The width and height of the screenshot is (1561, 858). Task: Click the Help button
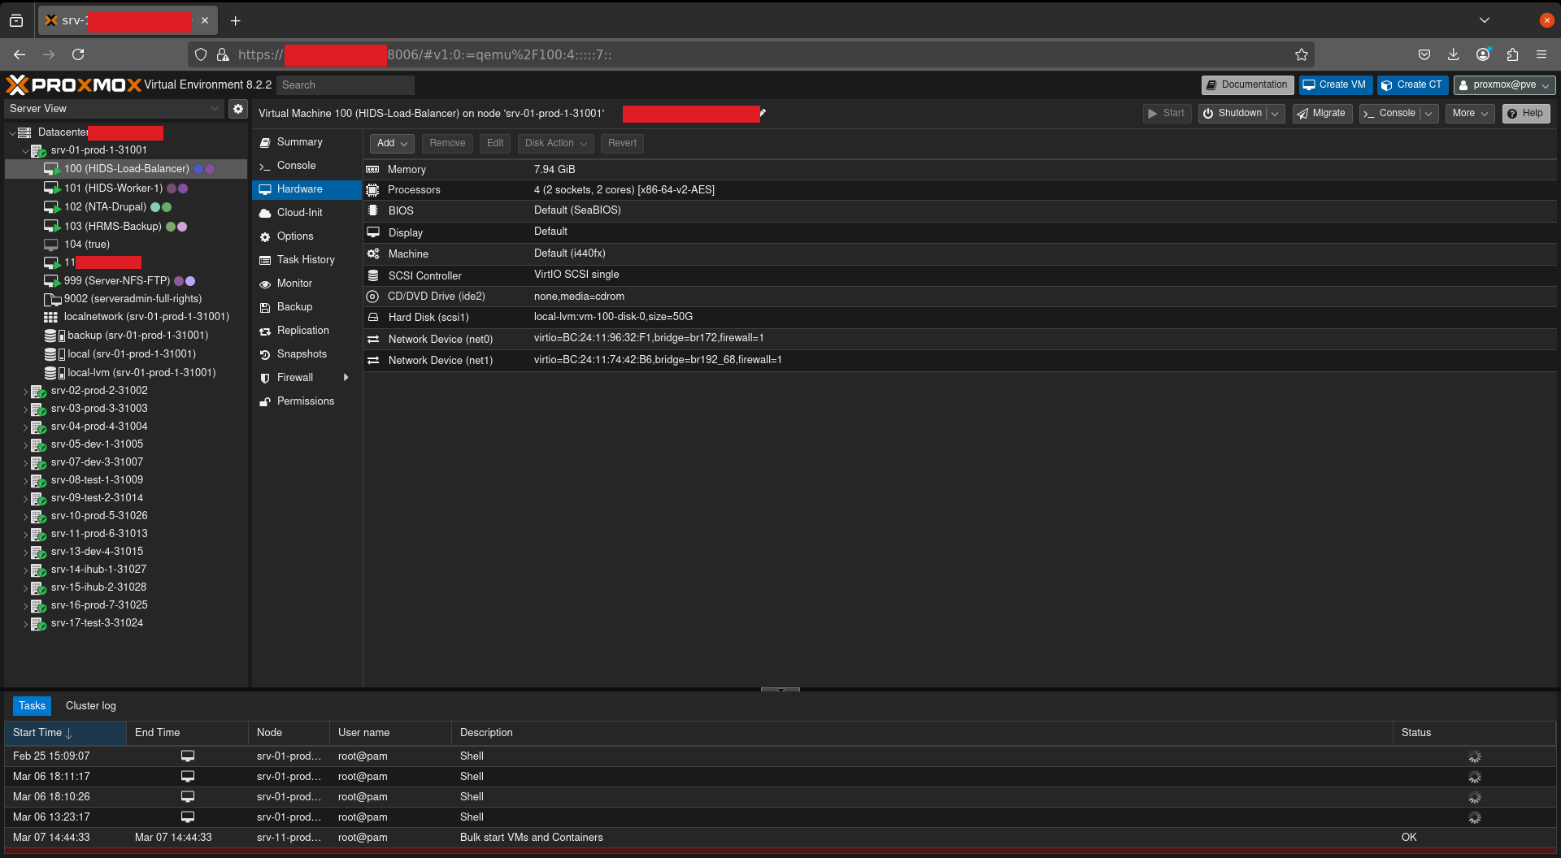1526,114
